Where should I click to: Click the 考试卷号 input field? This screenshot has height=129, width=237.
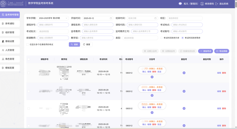pyautogui.click(x=187, y=31)
